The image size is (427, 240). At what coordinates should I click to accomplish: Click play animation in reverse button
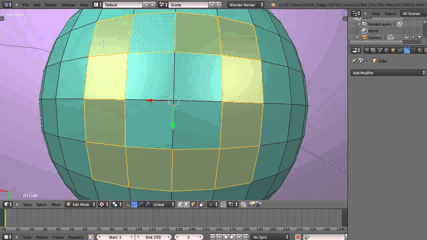[226, 237]
